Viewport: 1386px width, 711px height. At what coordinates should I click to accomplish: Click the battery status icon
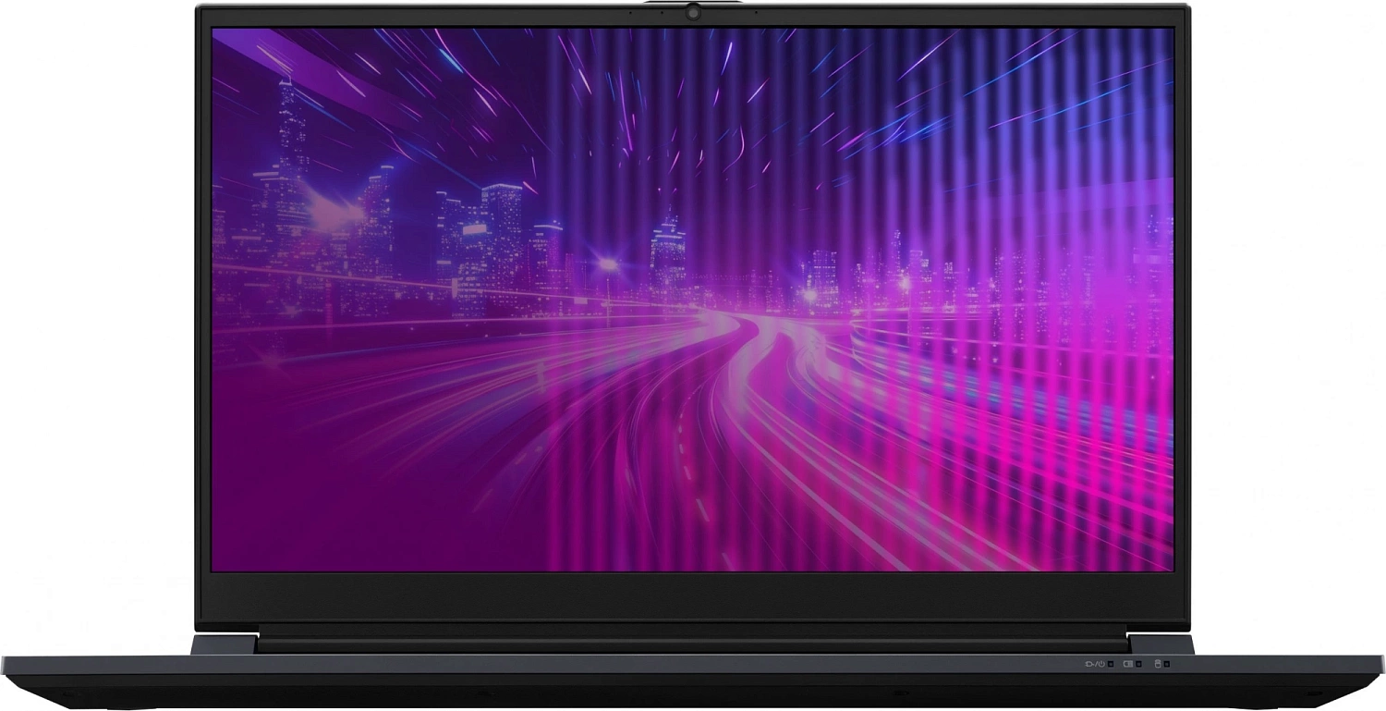[x=1127, y=663]
